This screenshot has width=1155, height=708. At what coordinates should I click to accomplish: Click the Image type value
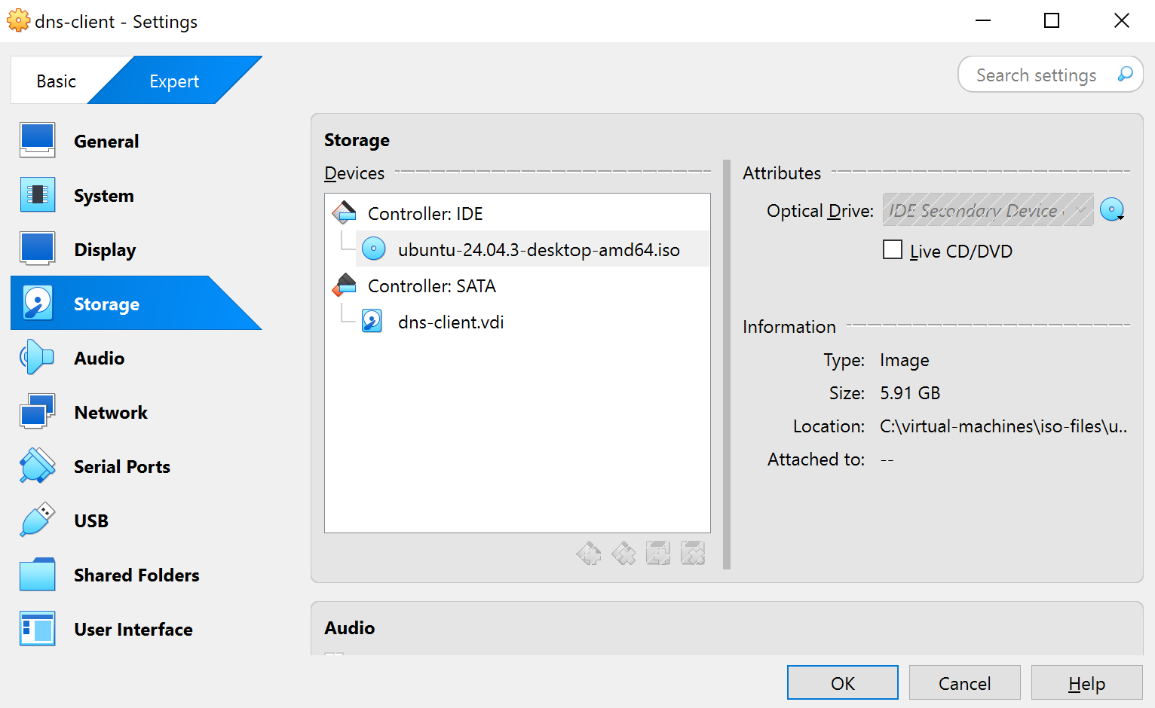pos(904,360)
